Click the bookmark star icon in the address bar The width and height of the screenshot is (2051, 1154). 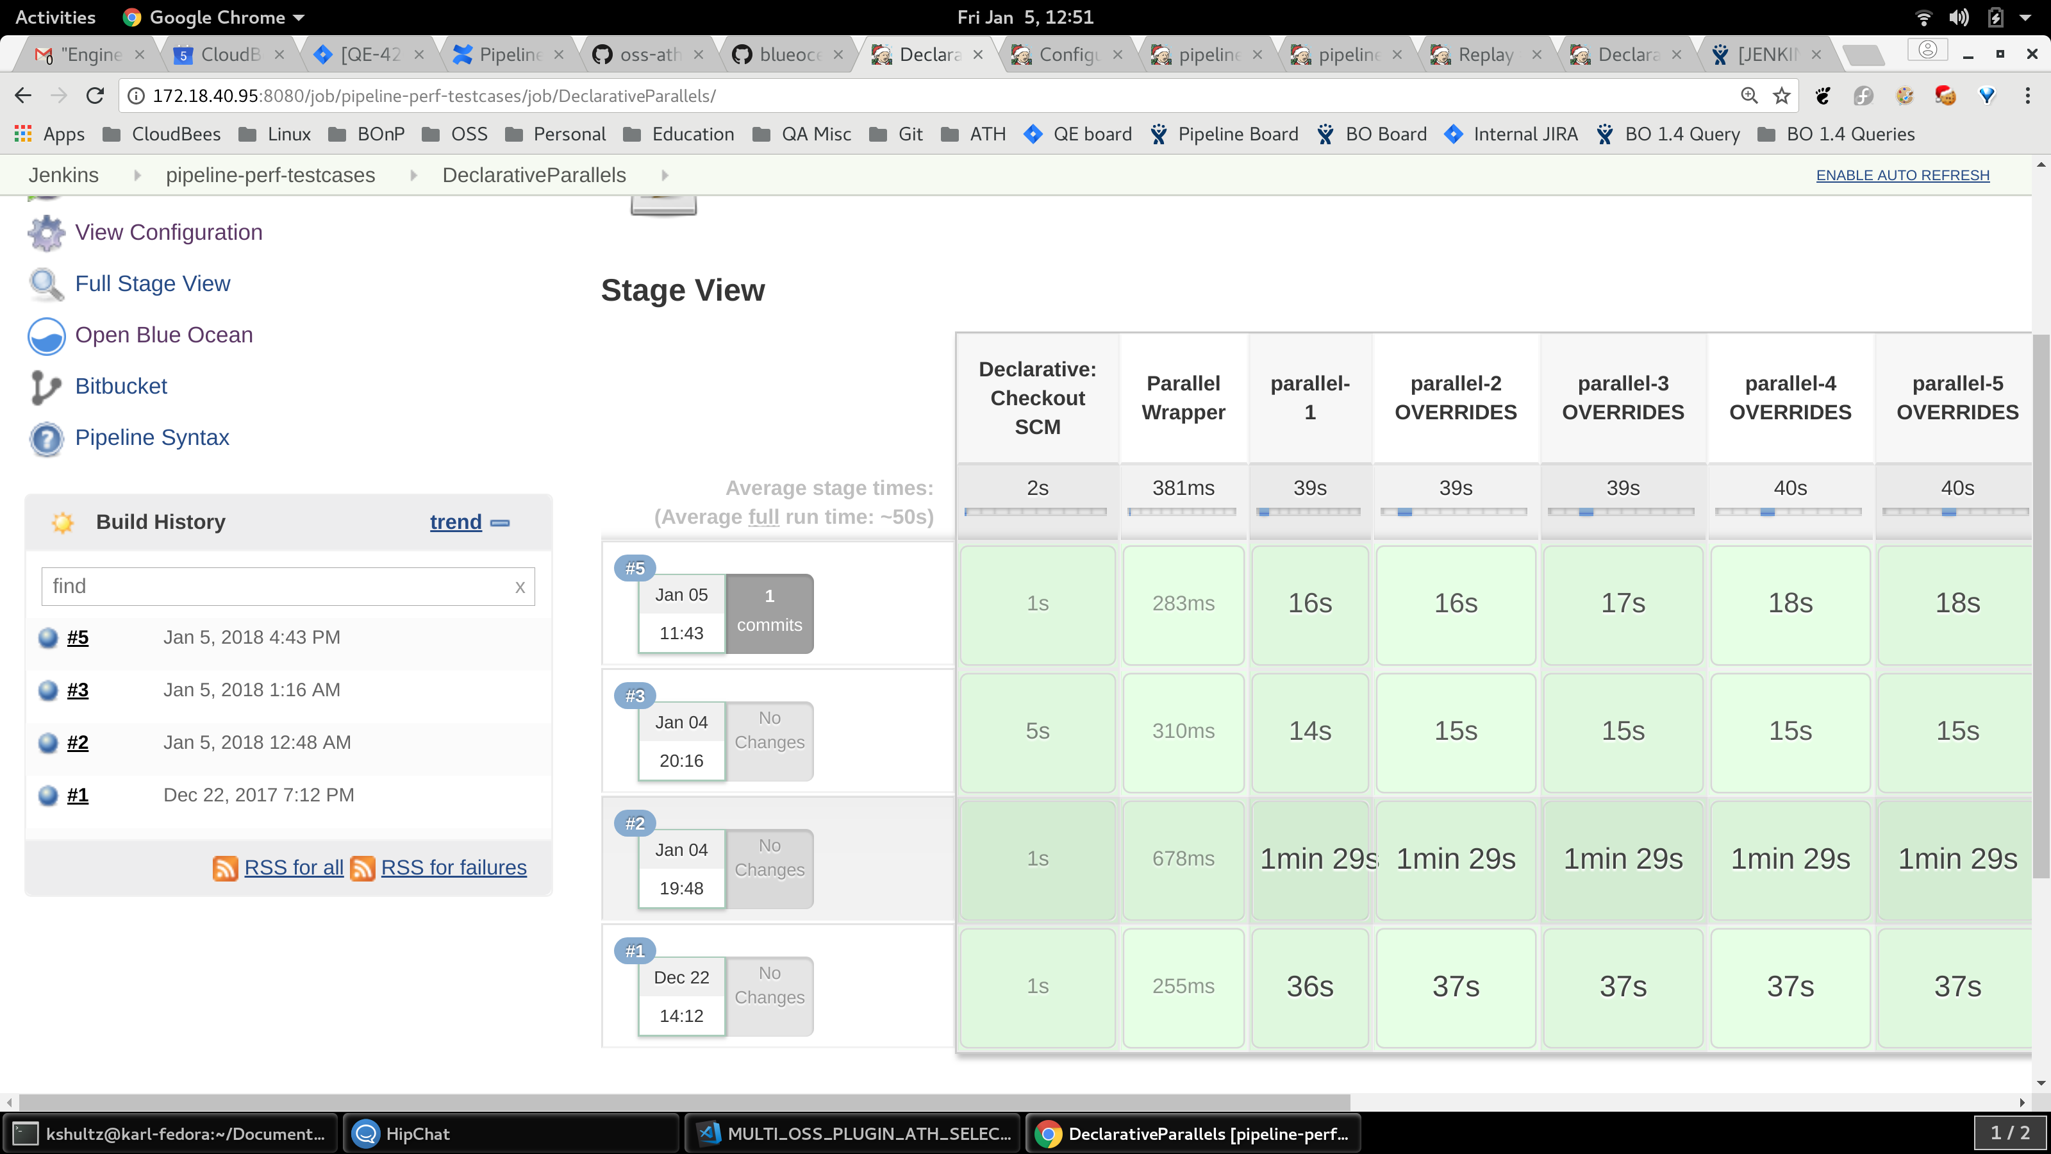[1782, 96]
